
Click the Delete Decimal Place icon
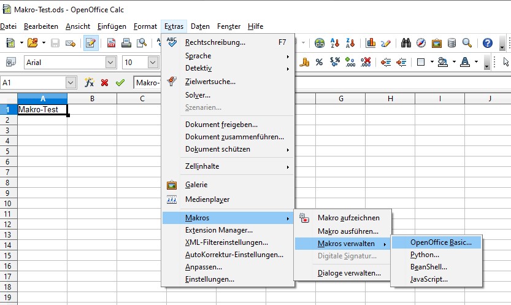[366, 62]
